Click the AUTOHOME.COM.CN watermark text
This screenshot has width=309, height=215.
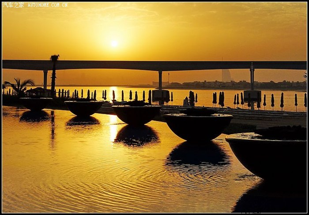click(48, 5)
